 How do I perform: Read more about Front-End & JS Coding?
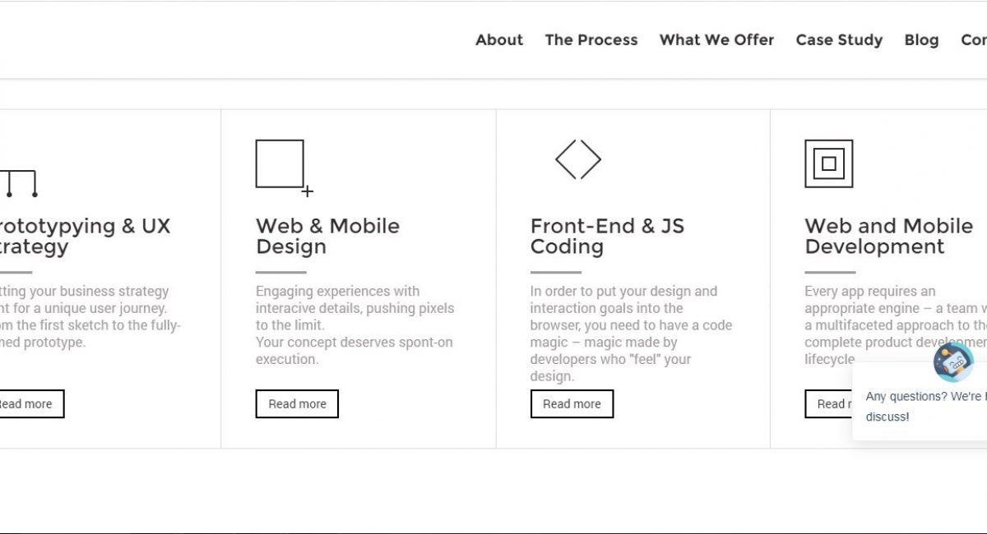coord(572,403)
